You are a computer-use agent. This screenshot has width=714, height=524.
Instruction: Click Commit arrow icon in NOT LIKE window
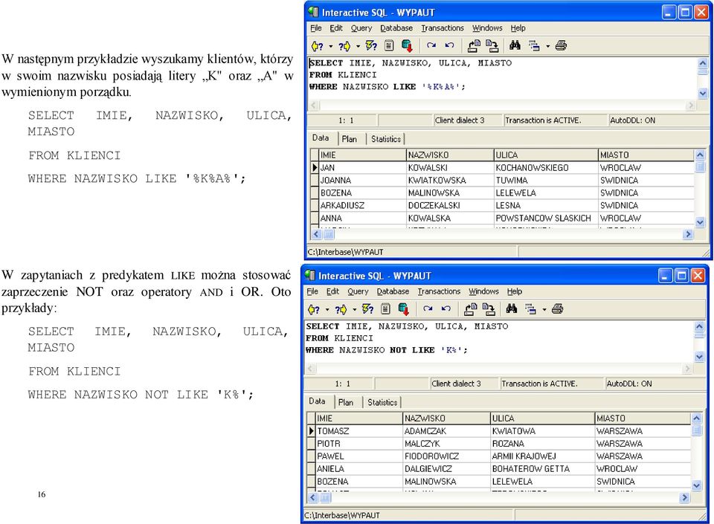coord(428,308)
